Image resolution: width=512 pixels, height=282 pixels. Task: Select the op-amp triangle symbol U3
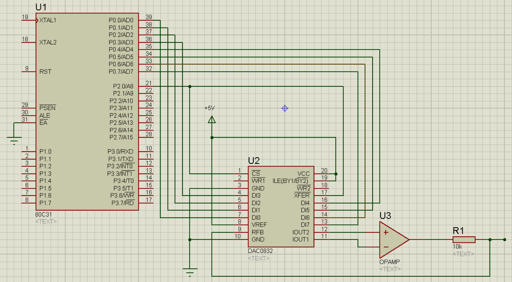(x=394, y=240)
